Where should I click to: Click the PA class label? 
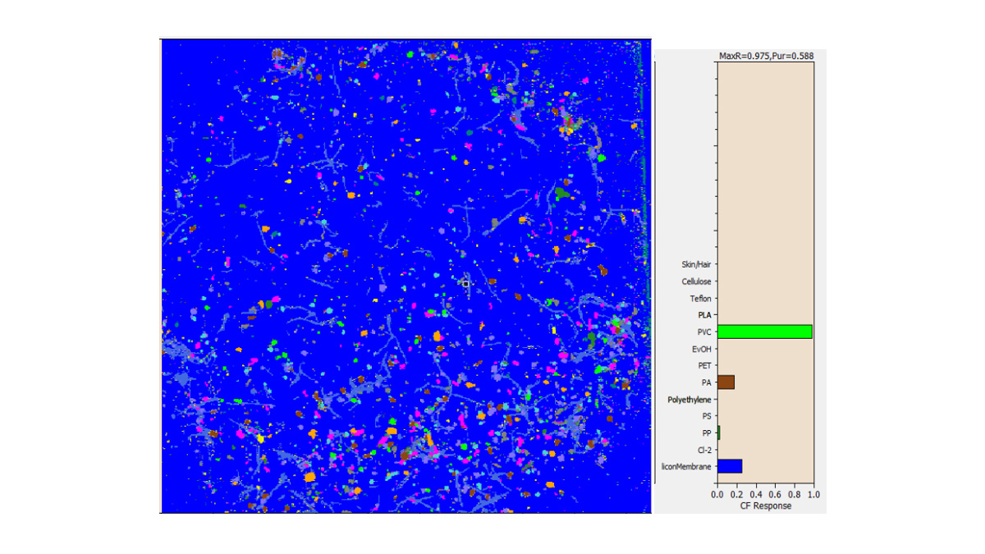707,382
